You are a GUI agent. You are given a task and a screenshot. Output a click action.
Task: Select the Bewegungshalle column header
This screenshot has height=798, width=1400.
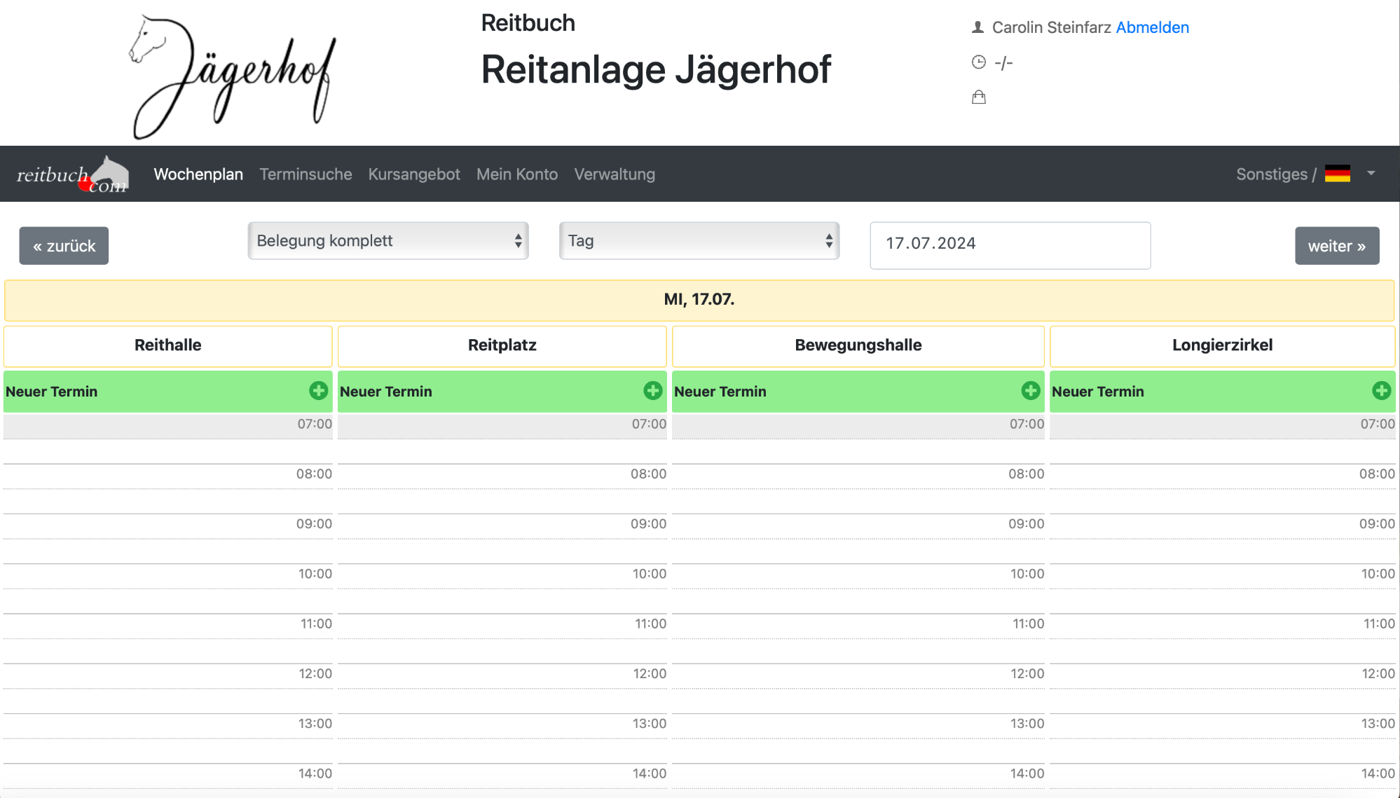858,345
